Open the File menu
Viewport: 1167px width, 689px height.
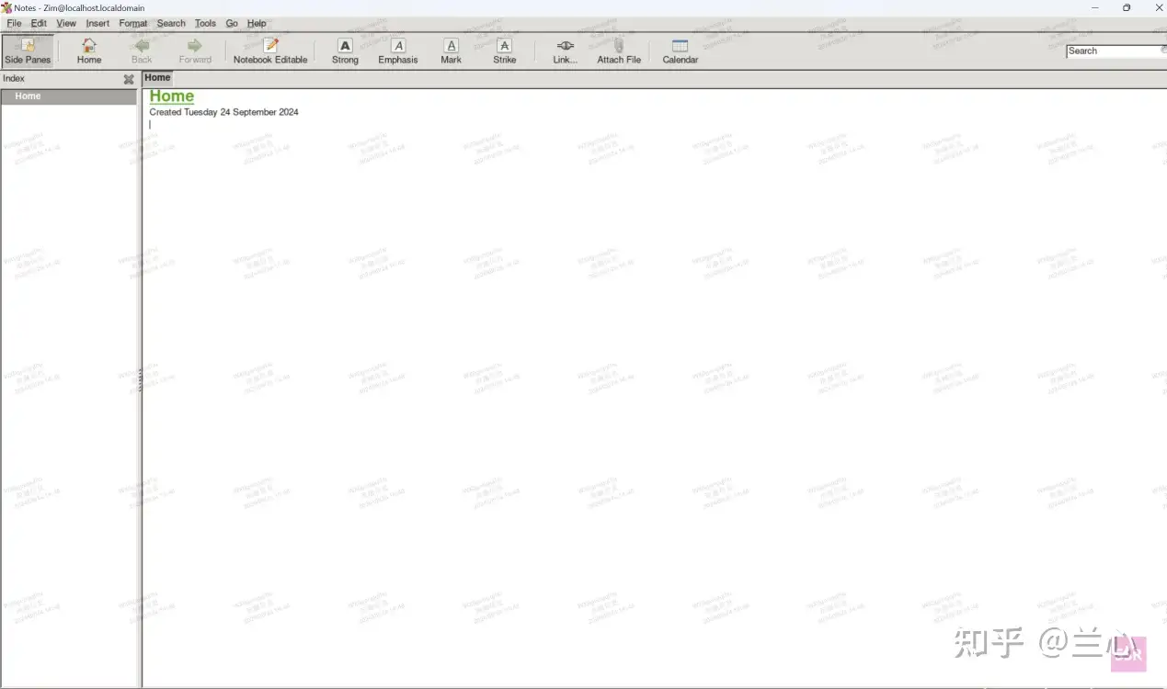tap(14, 23)
